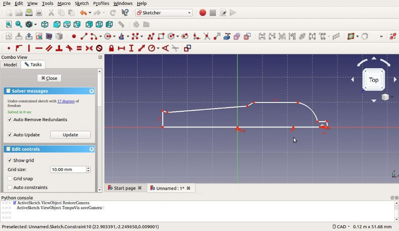Click the Save document icon

[29, 13]
